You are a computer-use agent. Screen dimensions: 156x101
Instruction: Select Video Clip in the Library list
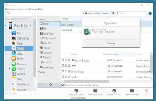pos(45,43)
